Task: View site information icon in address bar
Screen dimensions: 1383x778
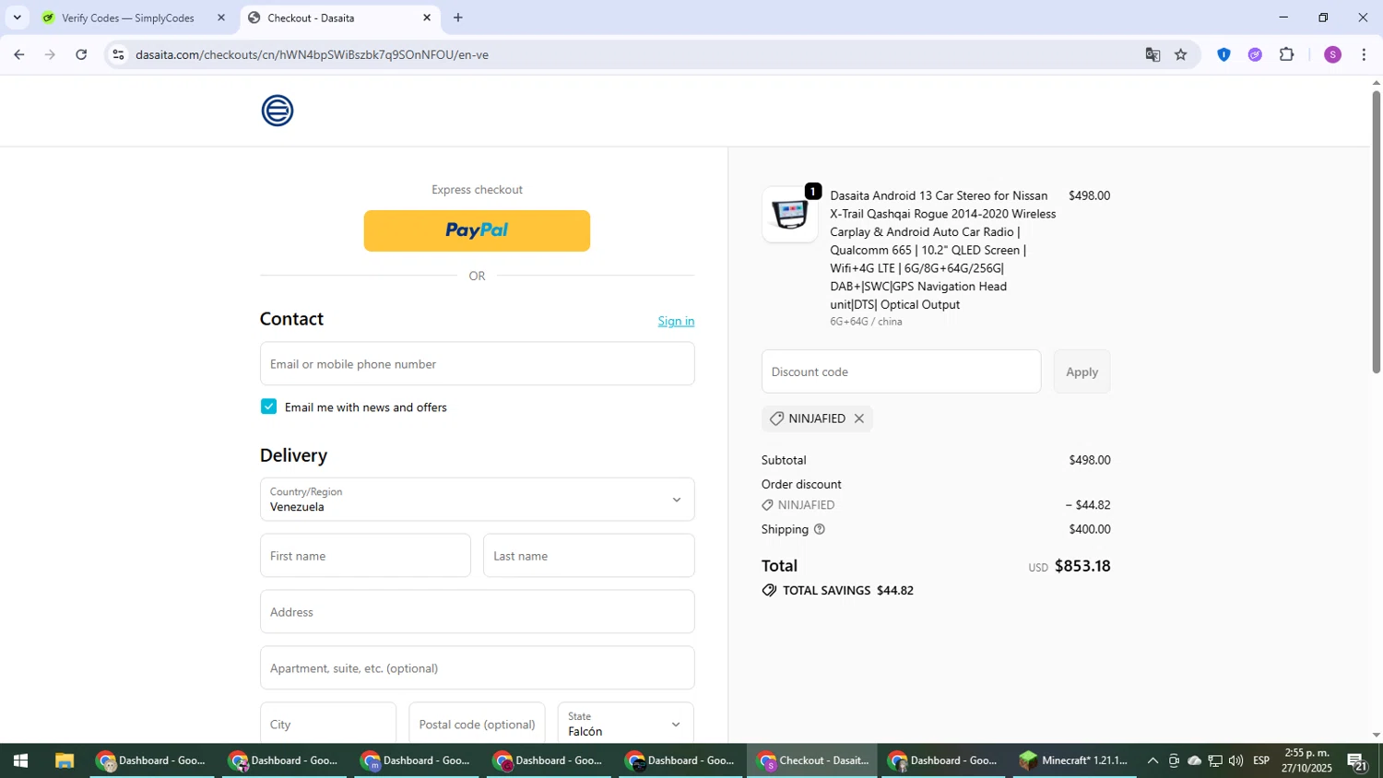Action: [x=118, y=54]
